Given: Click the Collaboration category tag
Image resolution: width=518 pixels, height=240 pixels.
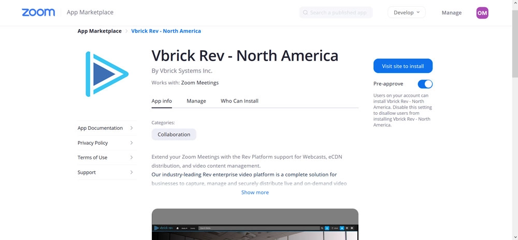Looking at the screenshot, I should (x=174, y=134).
